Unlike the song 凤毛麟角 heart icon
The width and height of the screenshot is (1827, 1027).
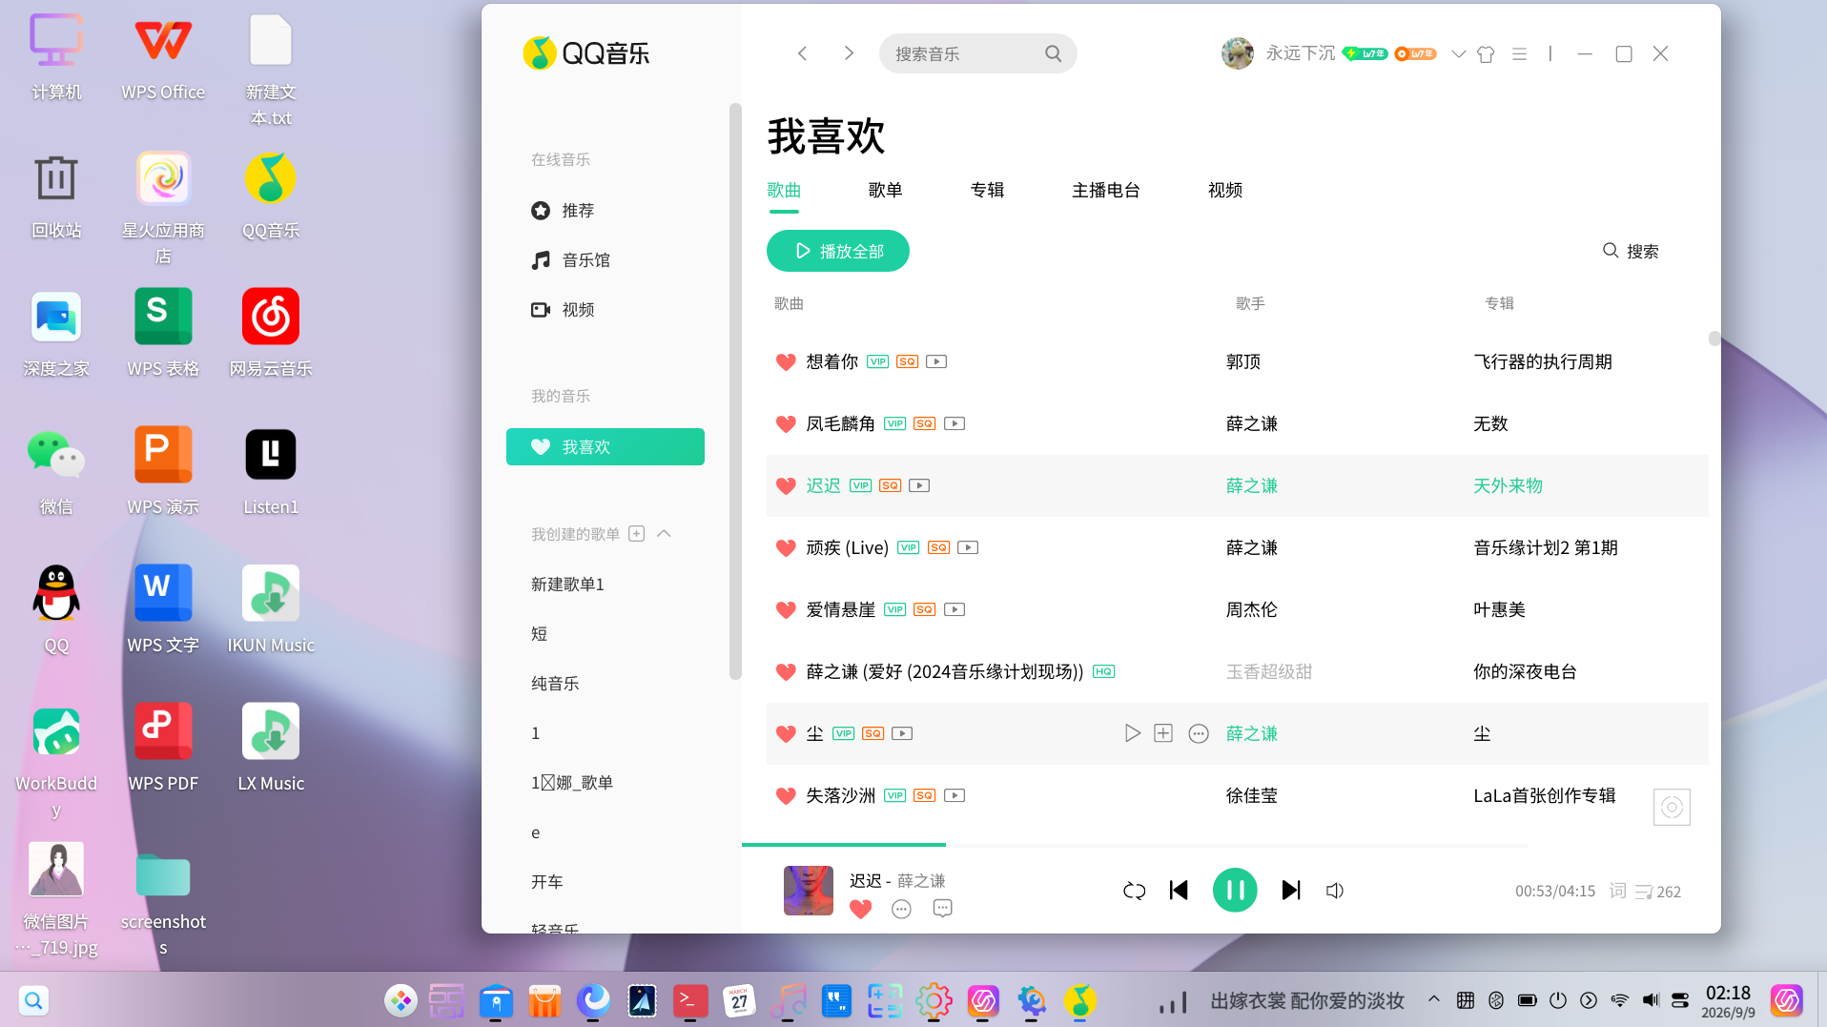point(786,424)
